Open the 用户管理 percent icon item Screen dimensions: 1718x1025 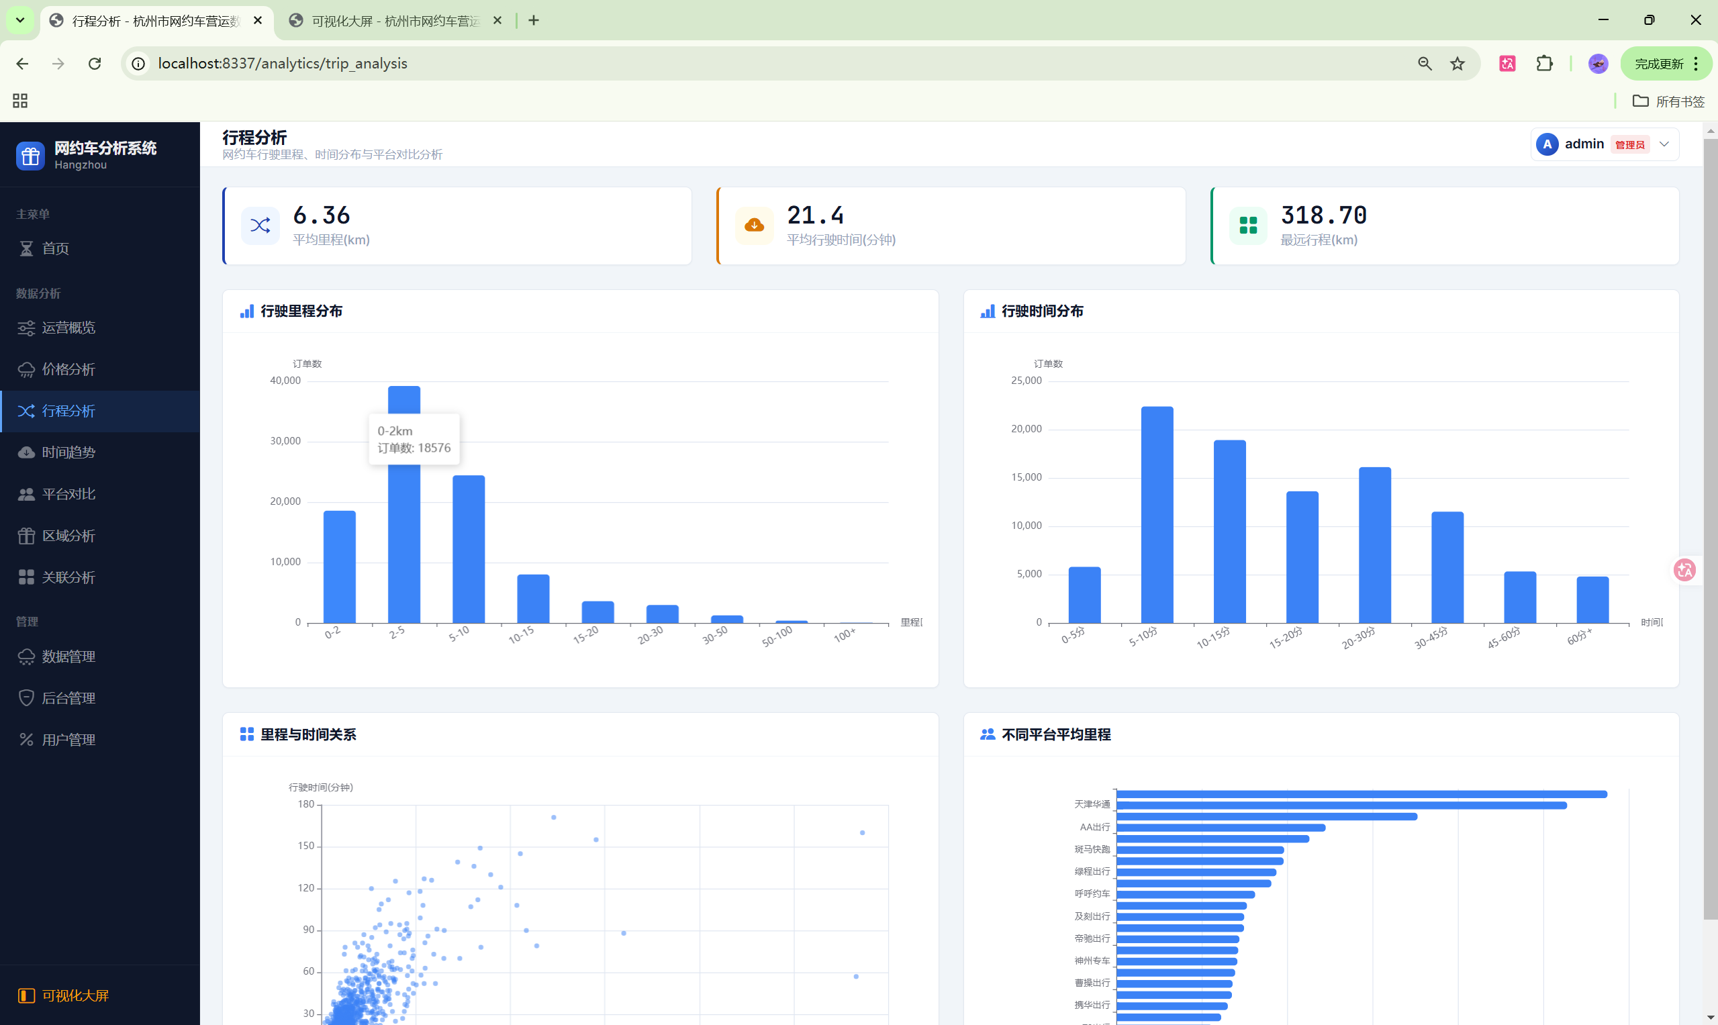pyautogui.click(x=26, y=740)
